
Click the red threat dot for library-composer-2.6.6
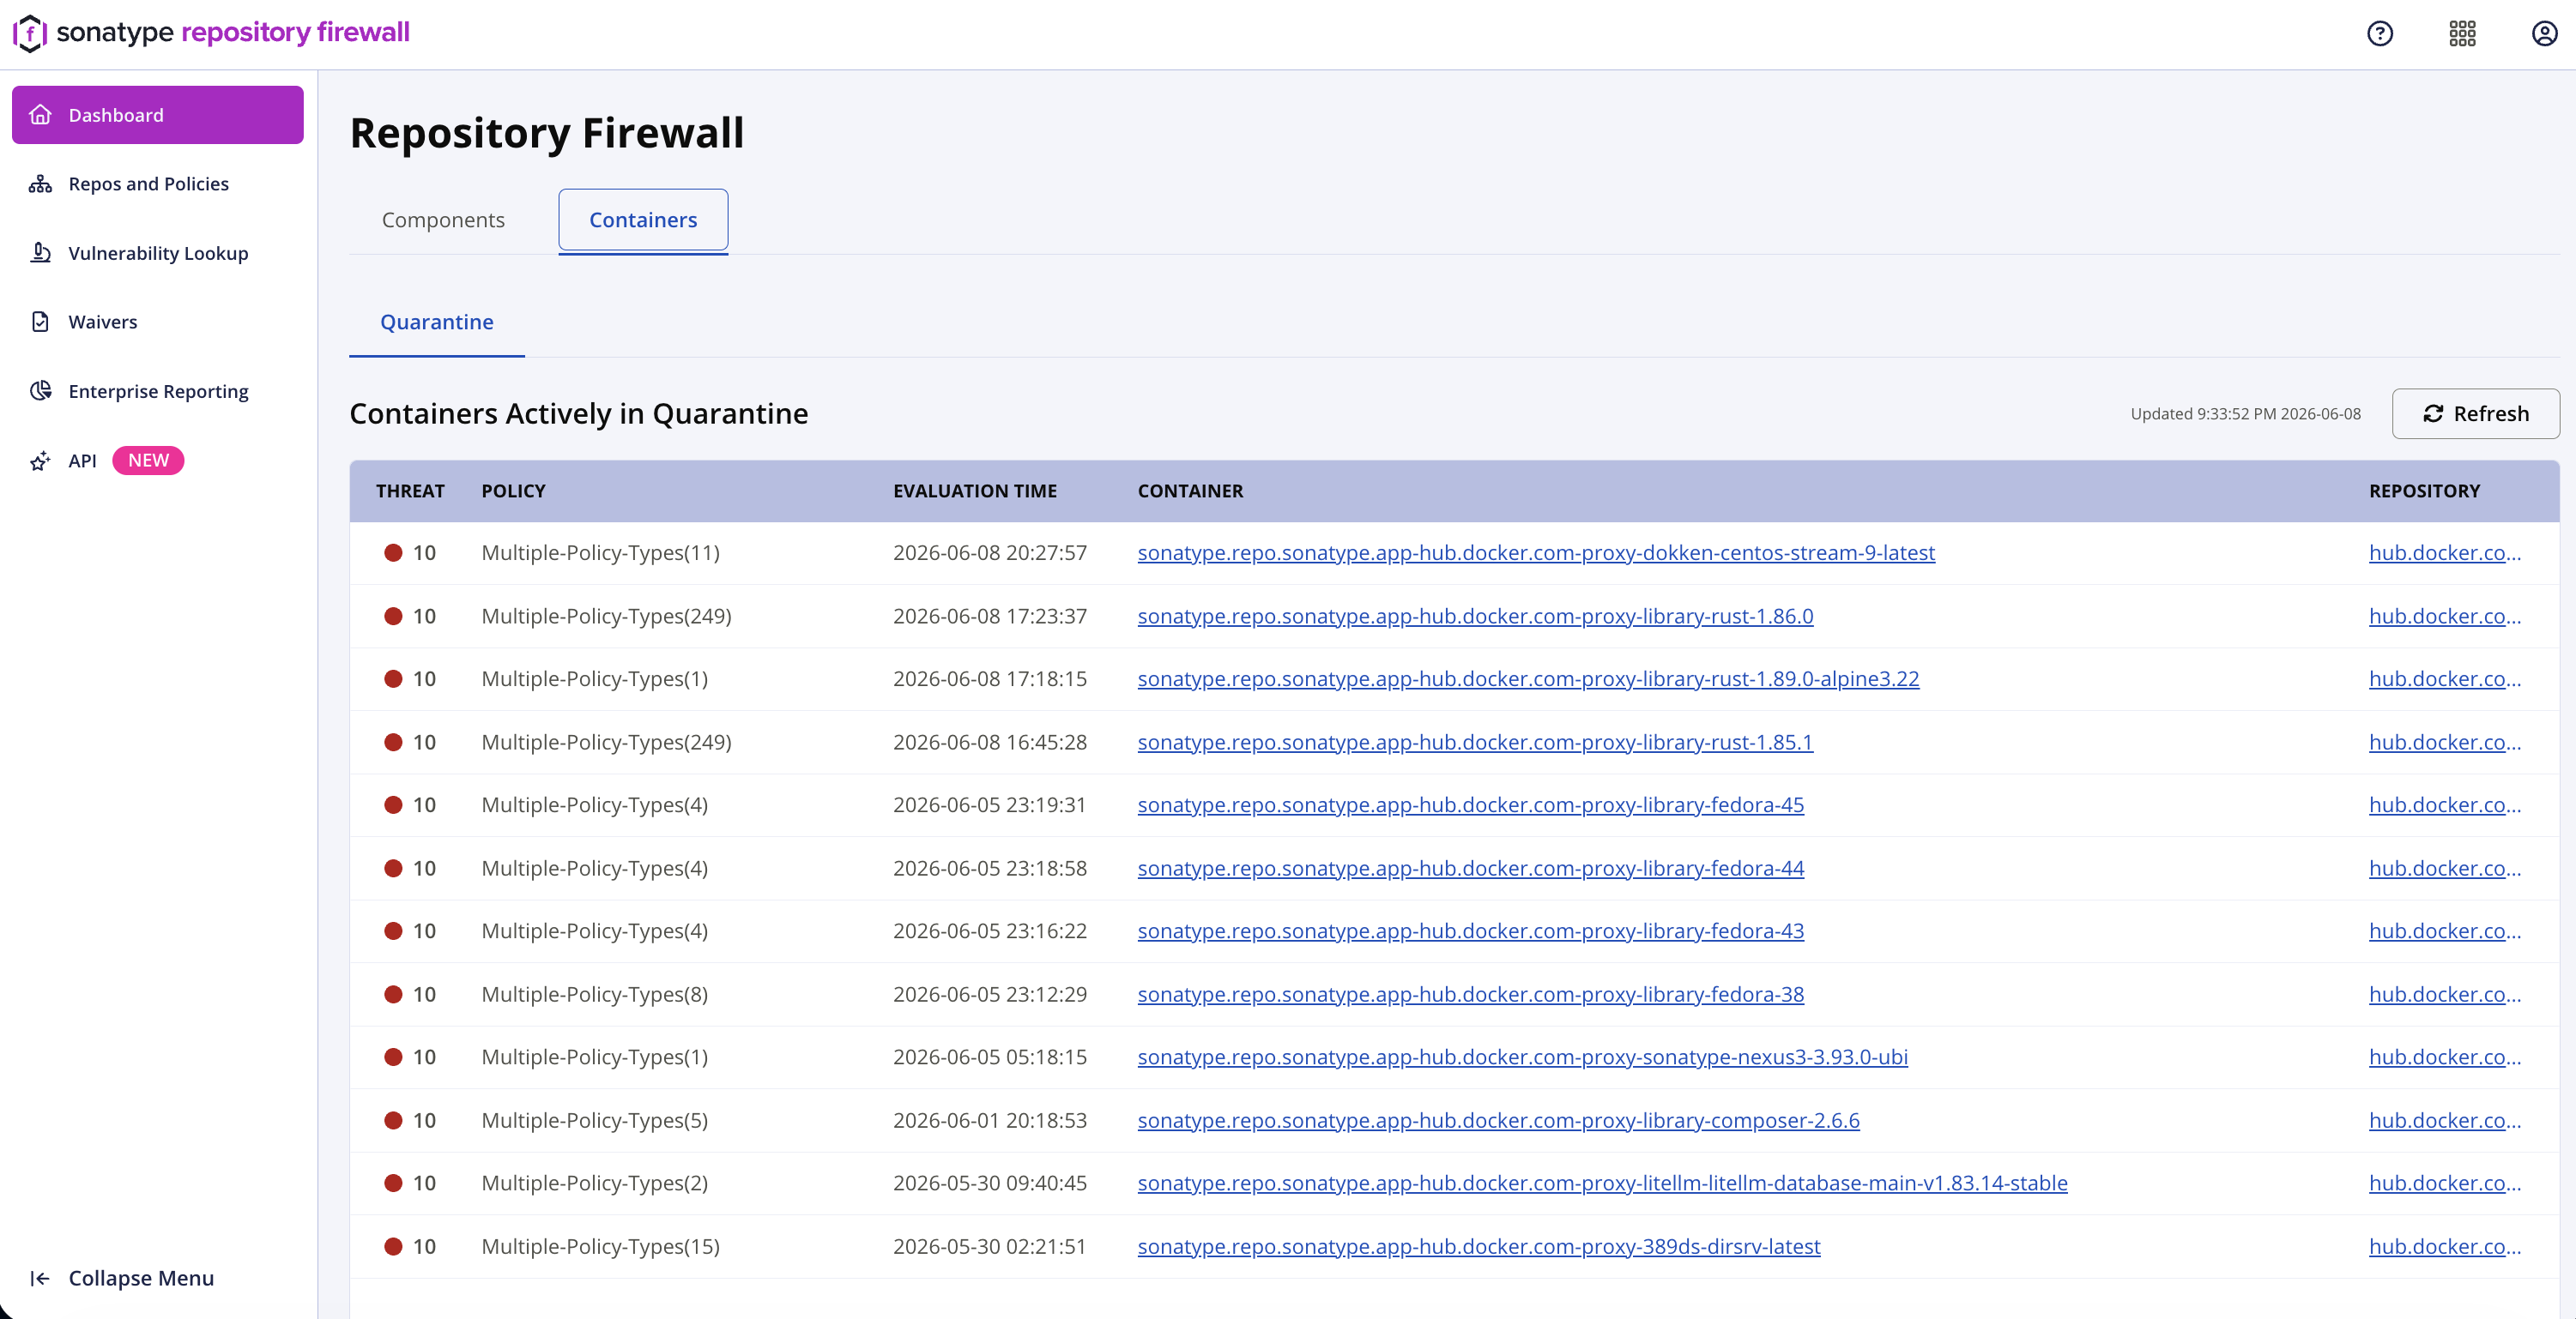(393, 1120)
